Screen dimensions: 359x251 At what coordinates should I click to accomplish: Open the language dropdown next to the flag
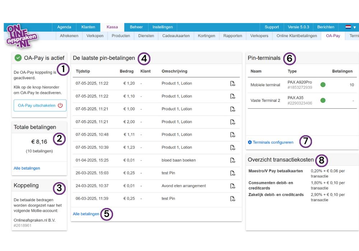point(355,27)
